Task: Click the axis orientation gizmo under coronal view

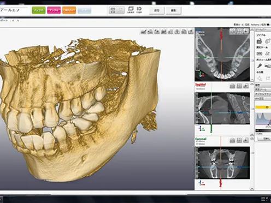Action: pyautogui.click(x=202, y=183)
